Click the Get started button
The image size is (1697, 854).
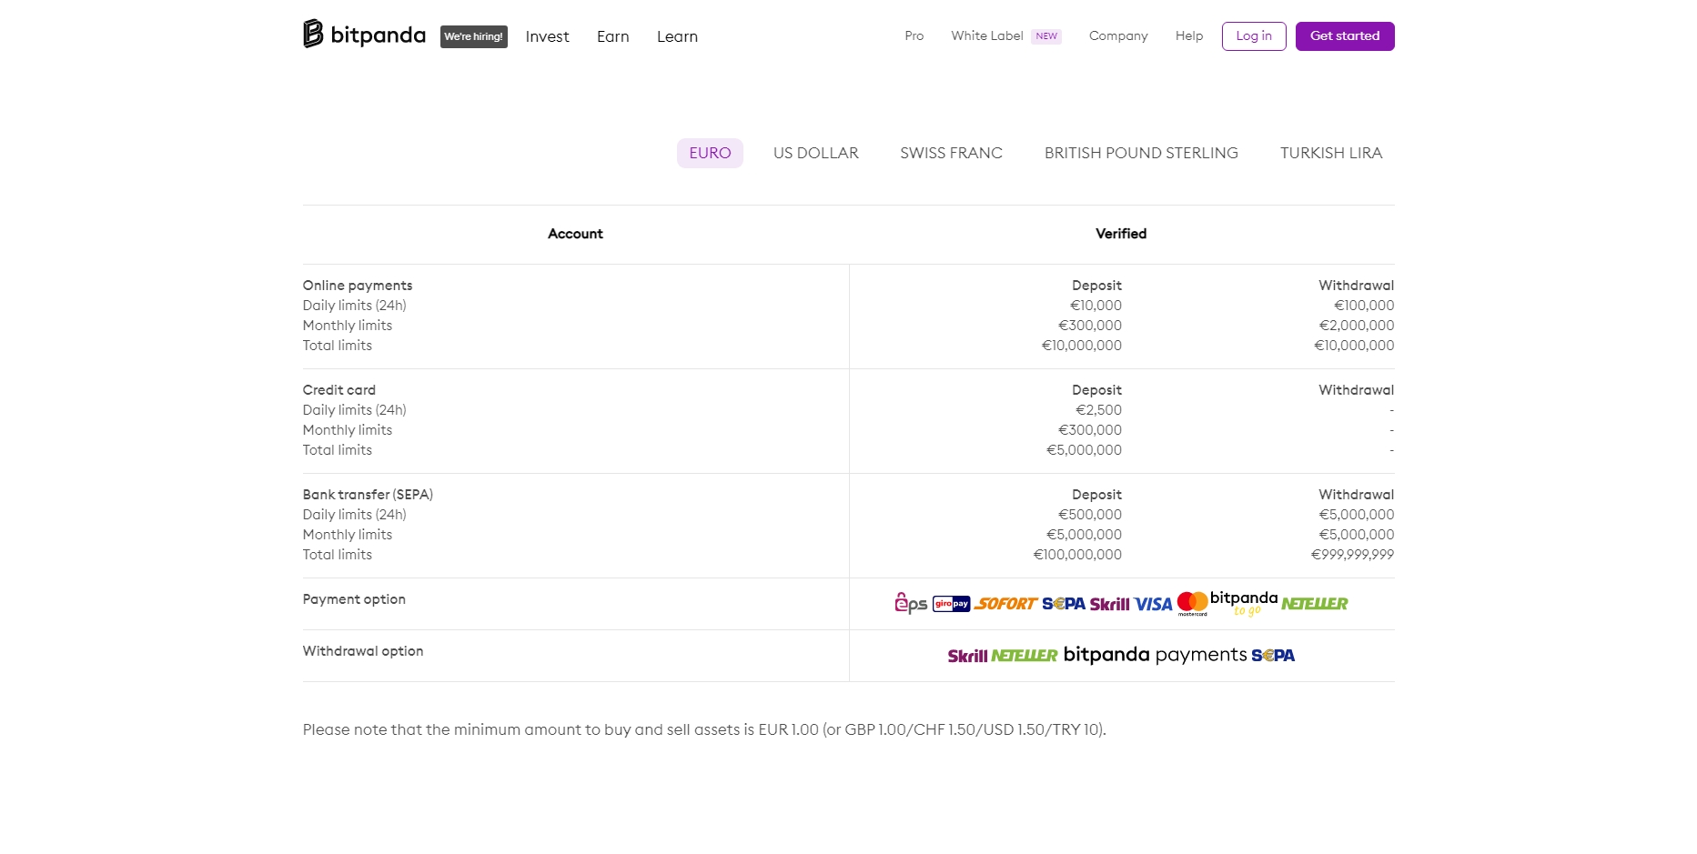click(1345, 36)
